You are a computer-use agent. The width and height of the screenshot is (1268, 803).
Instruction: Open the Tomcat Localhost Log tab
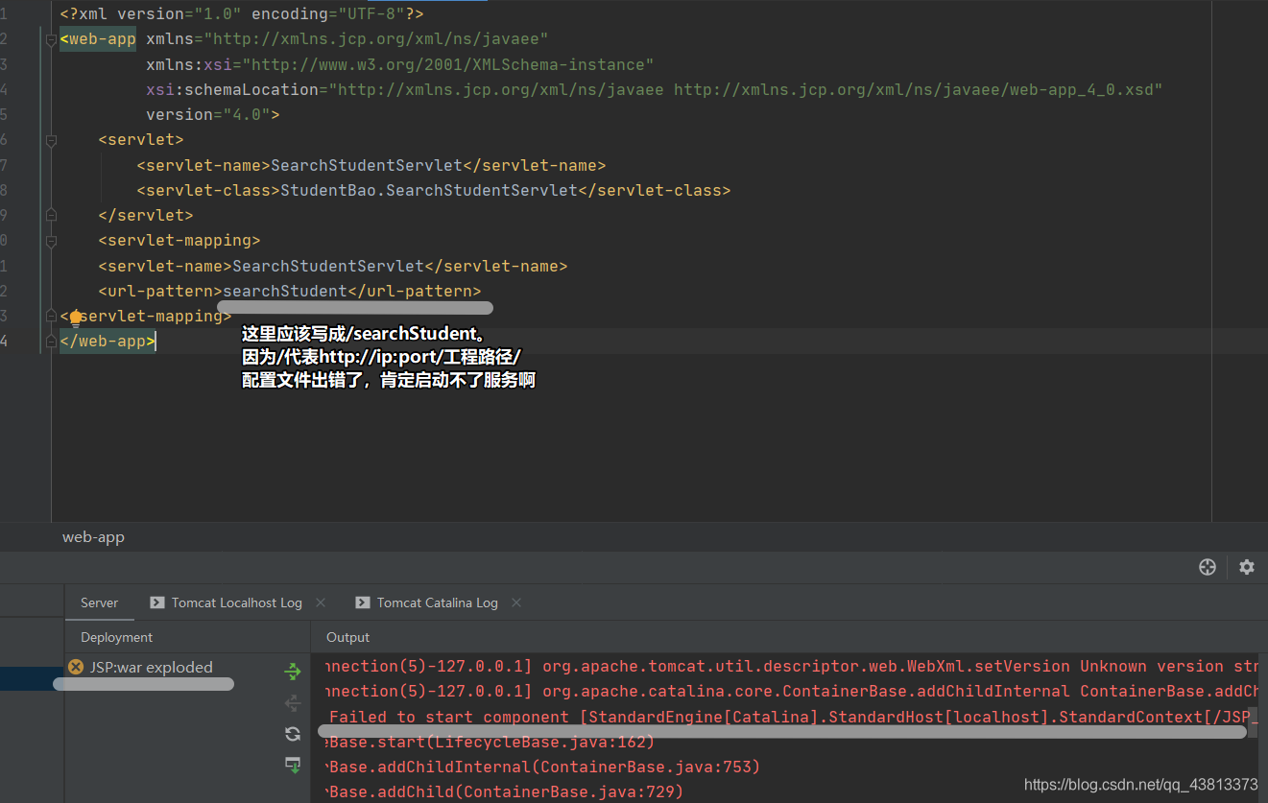point(237,602)
